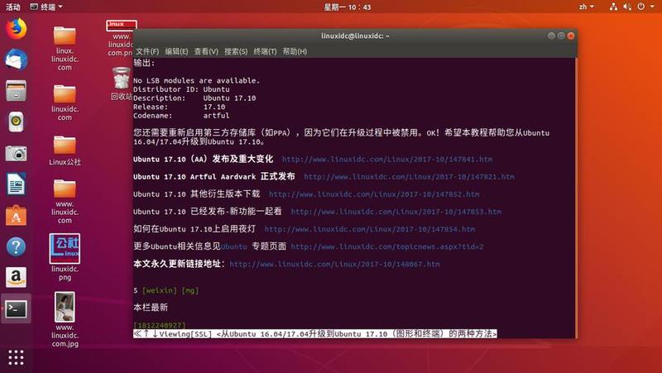Open the 帮助(H) menu

pos(295,51)
